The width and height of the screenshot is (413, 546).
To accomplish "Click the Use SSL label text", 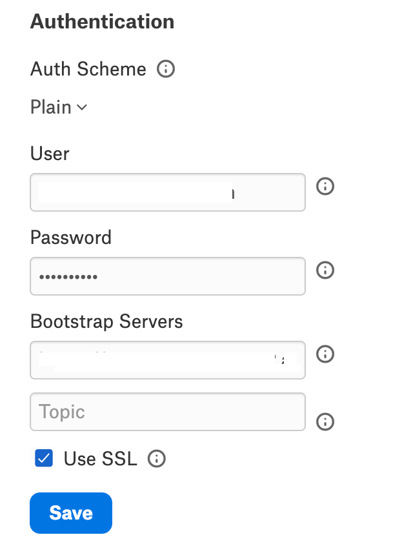I will click(100, 458).
